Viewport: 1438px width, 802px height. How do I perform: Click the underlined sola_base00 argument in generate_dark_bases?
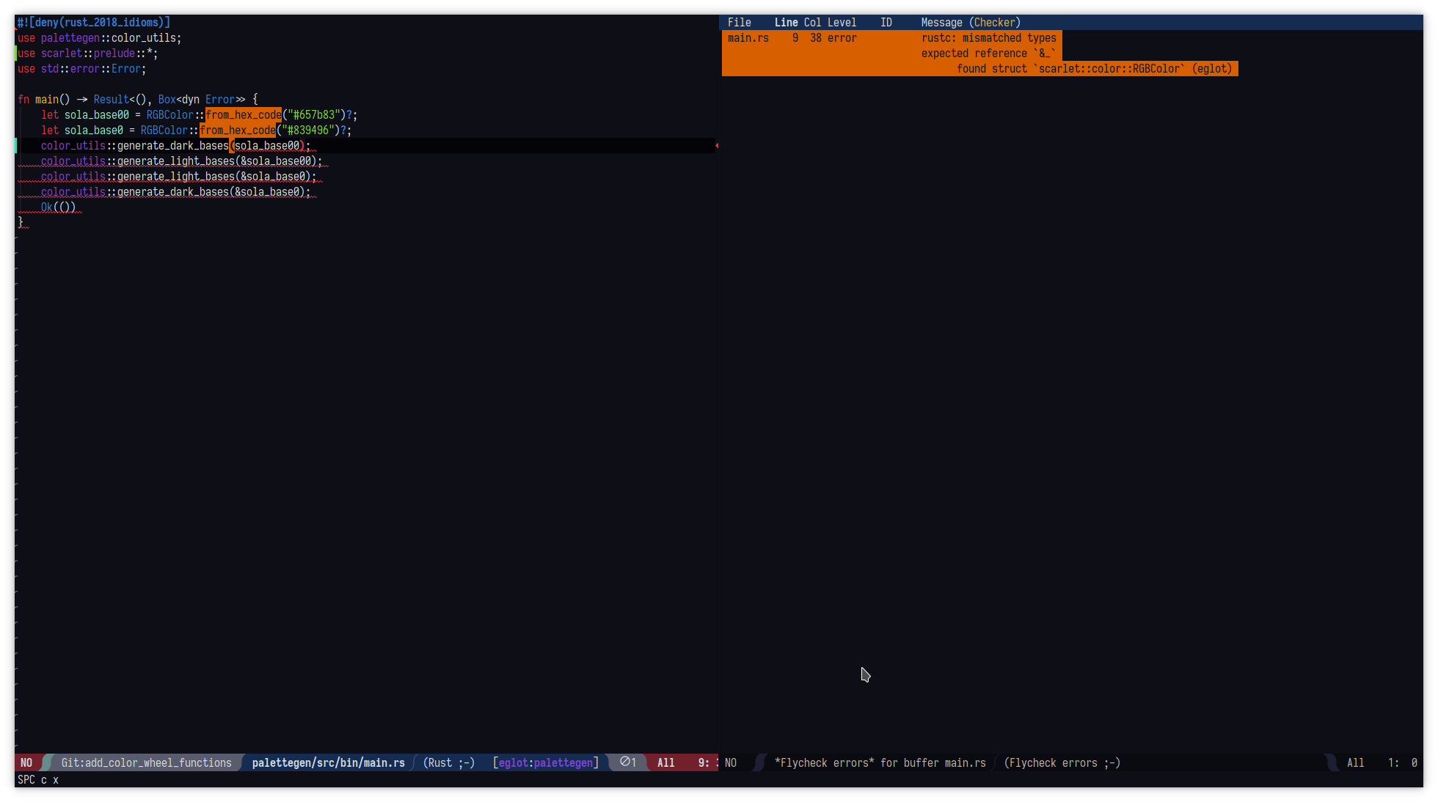tap(267, 146)
